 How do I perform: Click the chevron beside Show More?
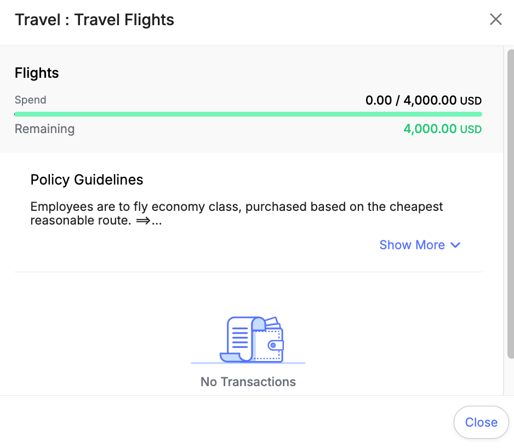[455, 245]
